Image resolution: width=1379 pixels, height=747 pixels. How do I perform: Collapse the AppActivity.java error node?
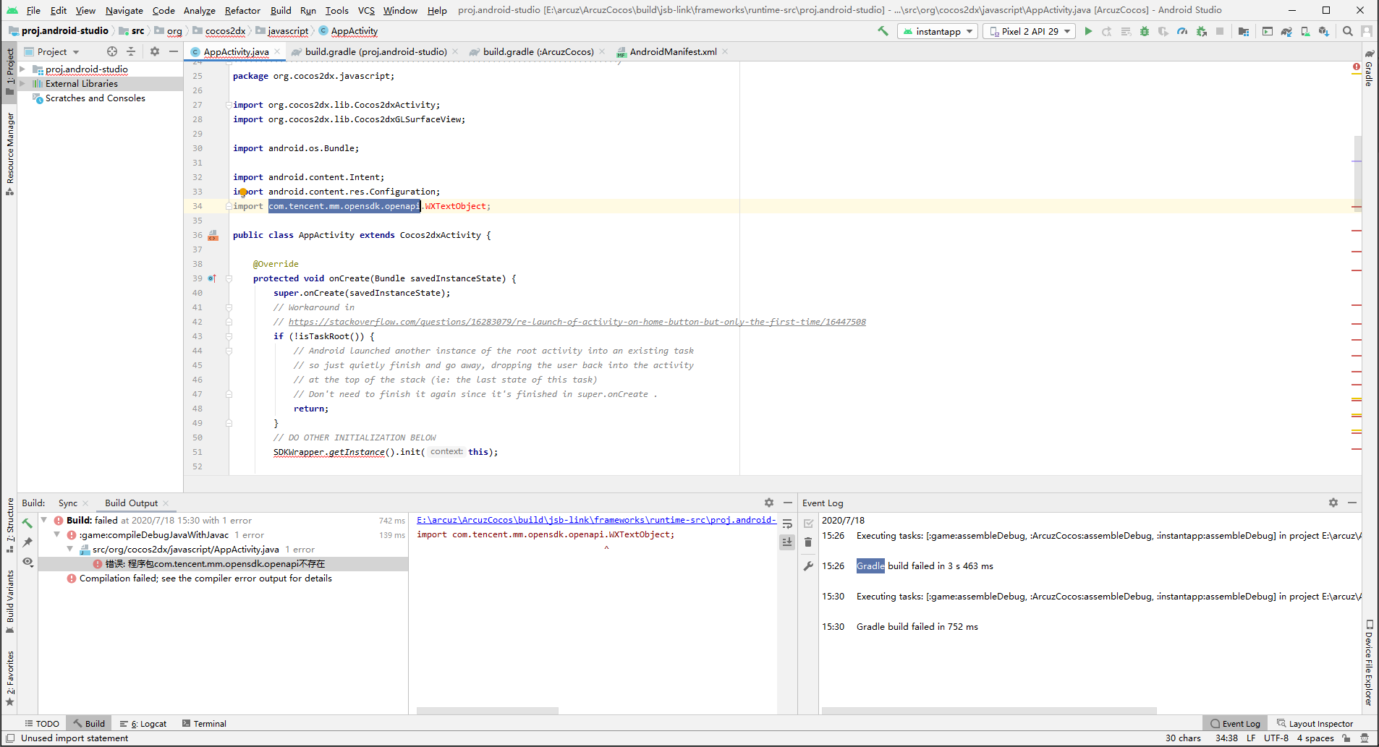pyautogui.click(x=70, y=549)
